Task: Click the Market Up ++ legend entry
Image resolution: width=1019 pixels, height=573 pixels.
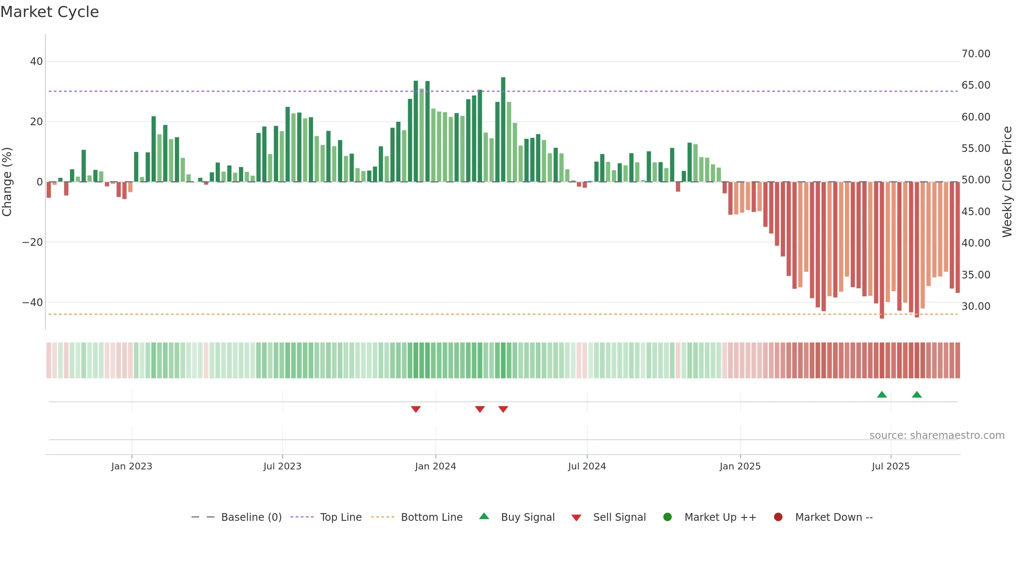Action: [710, 517]
